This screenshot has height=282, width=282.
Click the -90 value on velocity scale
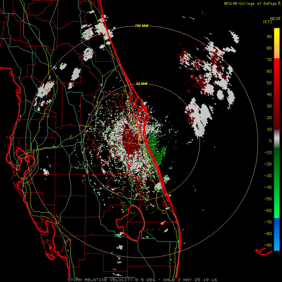coord(268,245)
